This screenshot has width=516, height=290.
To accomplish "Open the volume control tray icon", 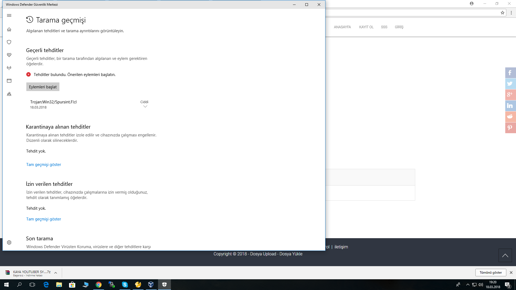I will (x=481, y=285).
